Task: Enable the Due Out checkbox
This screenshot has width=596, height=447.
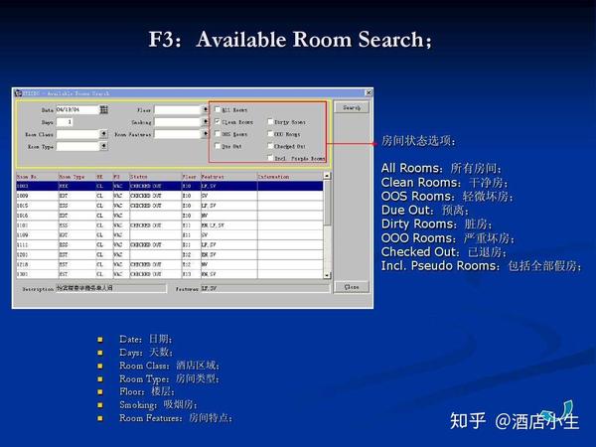Action: [218, 146]
